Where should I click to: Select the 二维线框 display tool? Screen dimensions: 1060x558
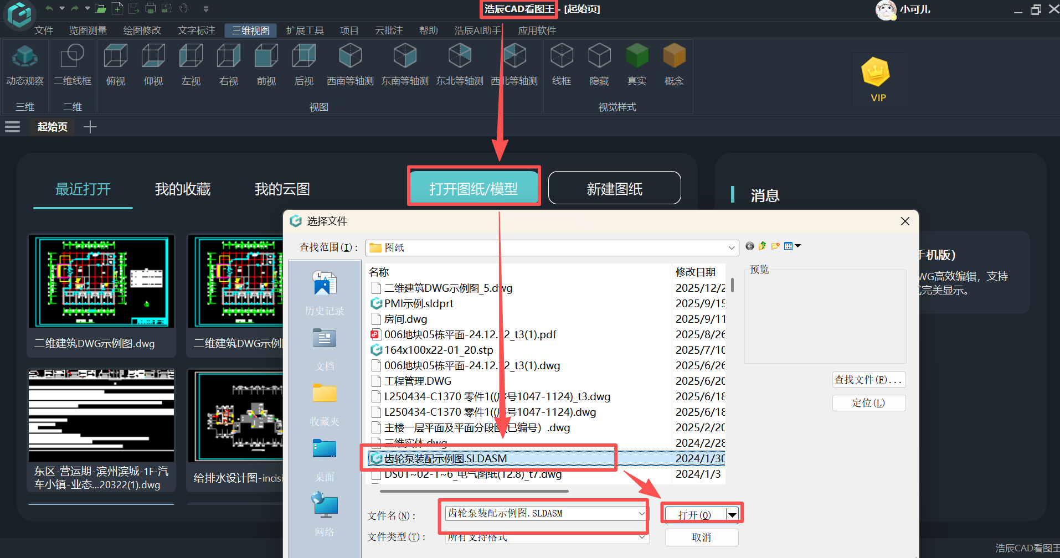(x=73, y=65)
